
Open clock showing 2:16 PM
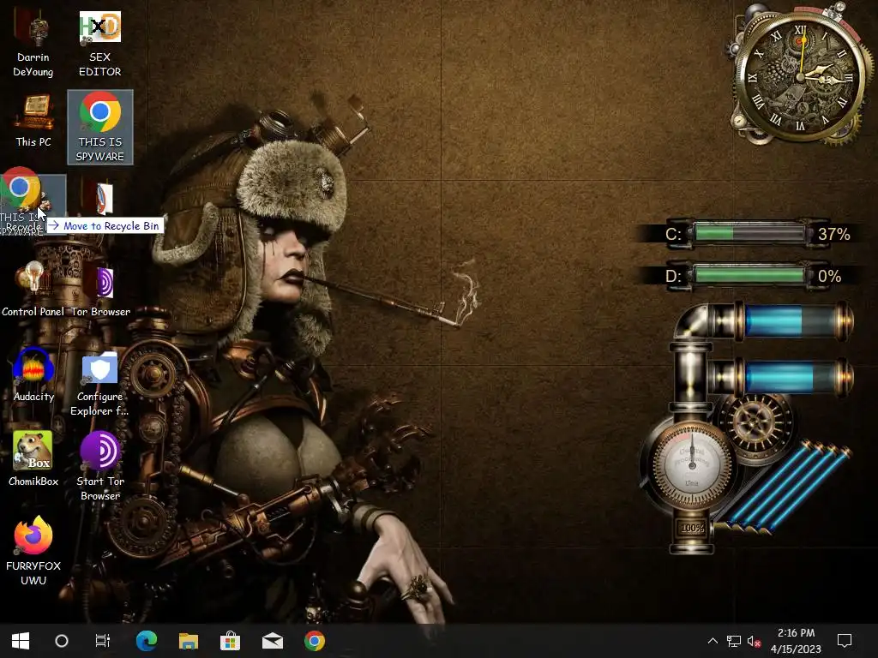796,641
